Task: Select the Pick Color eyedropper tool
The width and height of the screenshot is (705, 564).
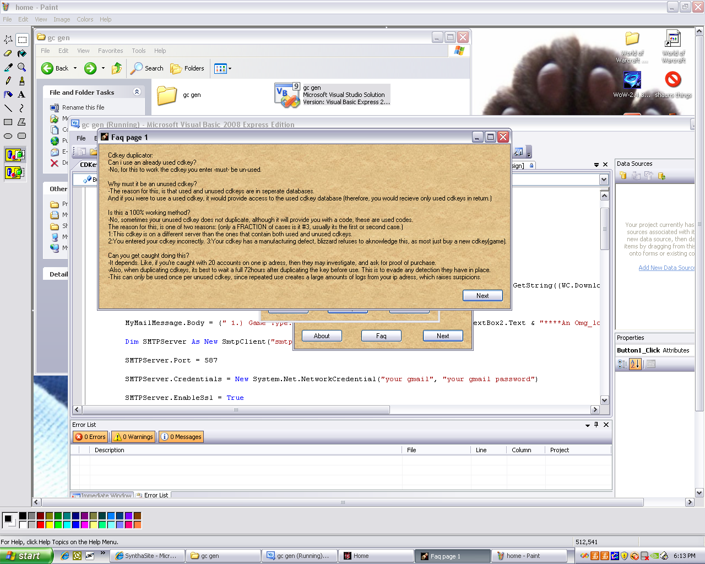Action: coord(8,67)
